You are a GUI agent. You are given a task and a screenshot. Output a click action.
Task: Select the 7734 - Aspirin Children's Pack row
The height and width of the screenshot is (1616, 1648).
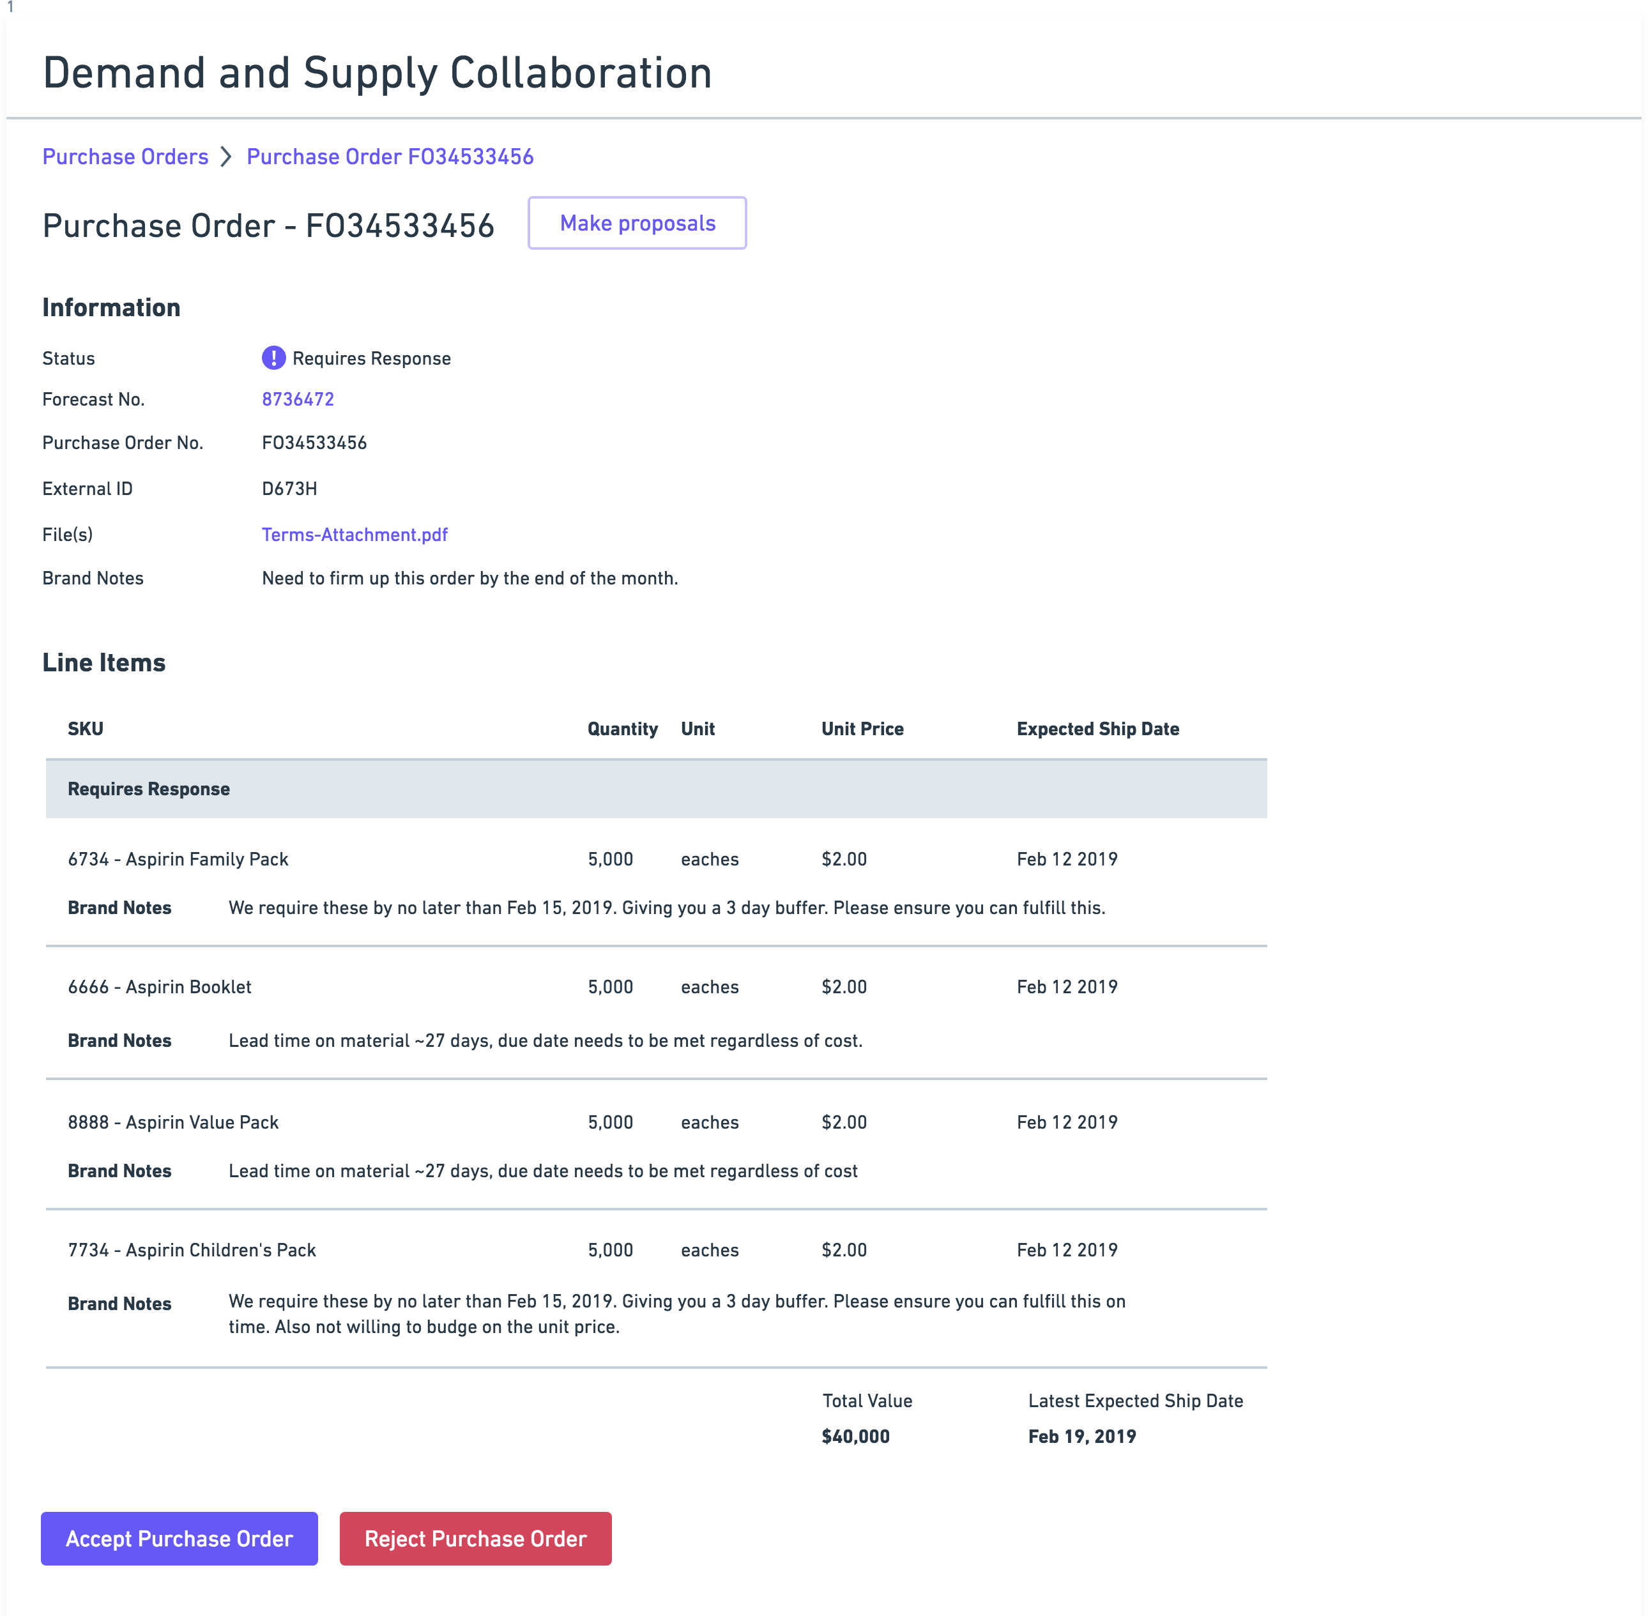point(656,1288)
